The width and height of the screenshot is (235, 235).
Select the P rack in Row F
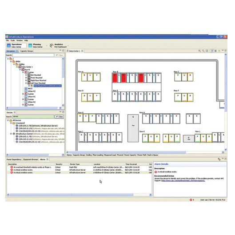pos(178,97)
